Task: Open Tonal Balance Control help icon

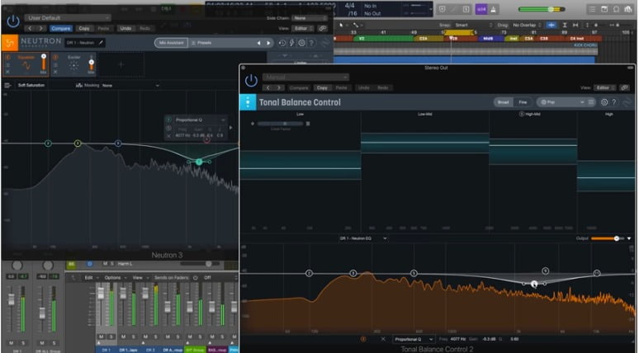Action: (x=614, y=102)
